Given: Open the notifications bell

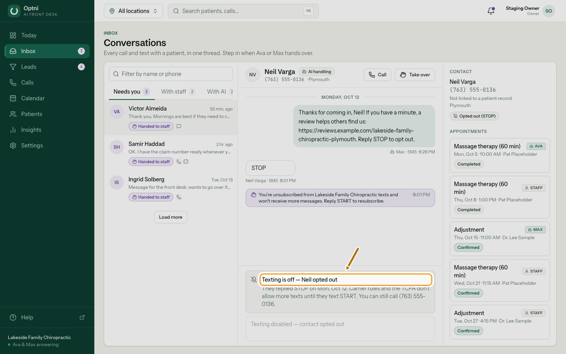Looking at the screenshot, I should click(x=491, y=11).
